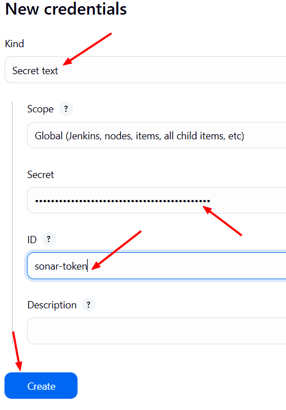Show help for the Description field
This screenshot has width=286, height=410.
pos(88,305)
